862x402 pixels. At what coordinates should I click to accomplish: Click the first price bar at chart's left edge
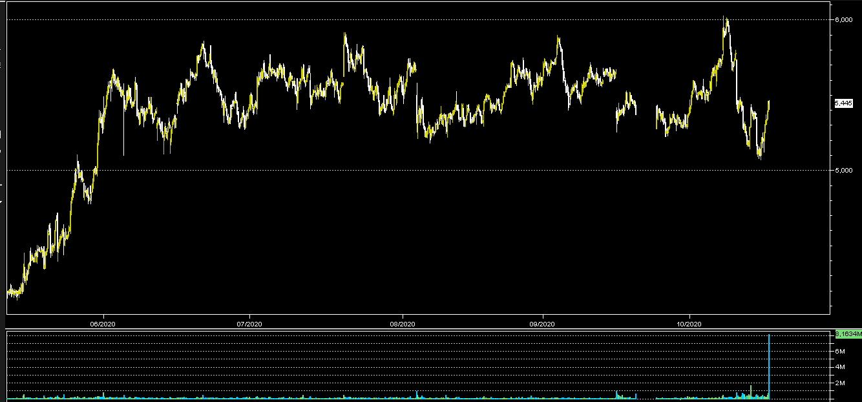pyautogui.click(x=8, y=291)
